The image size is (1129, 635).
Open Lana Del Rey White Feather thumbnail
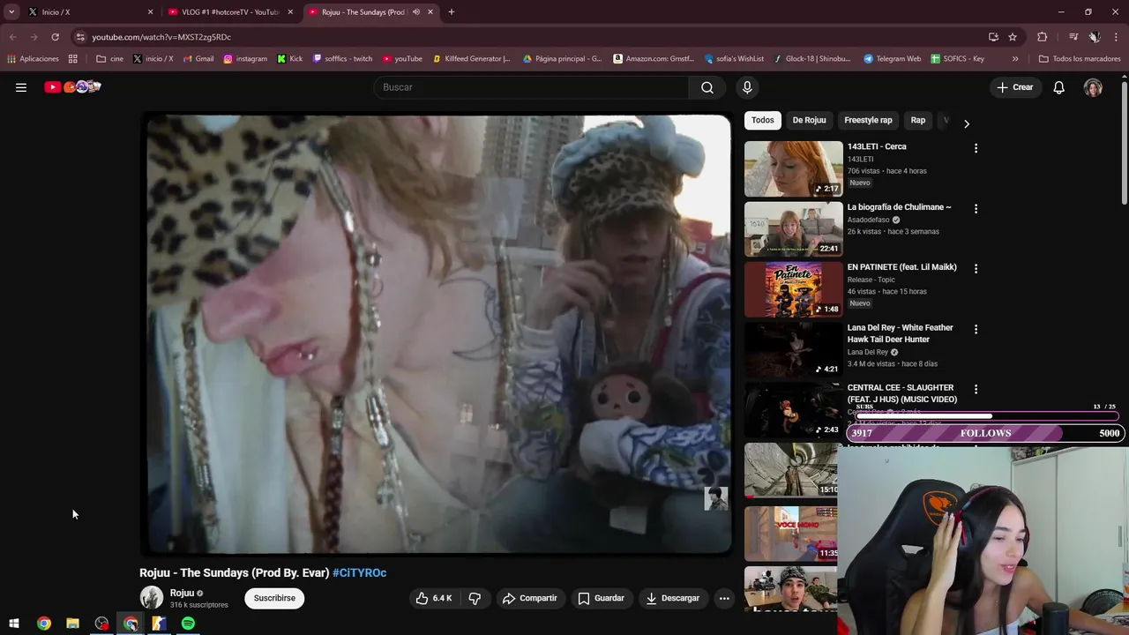(793, 349)
